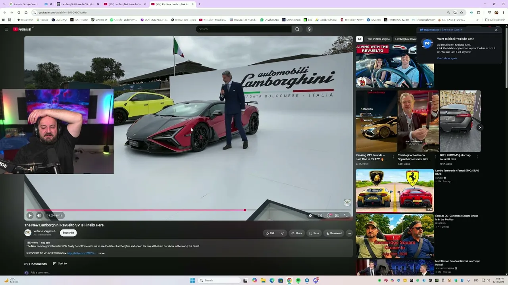Screen dimensions: 508x285
Task: Open Discord from the taskbar
Action: pyautogui.click(x=316, y=280)
